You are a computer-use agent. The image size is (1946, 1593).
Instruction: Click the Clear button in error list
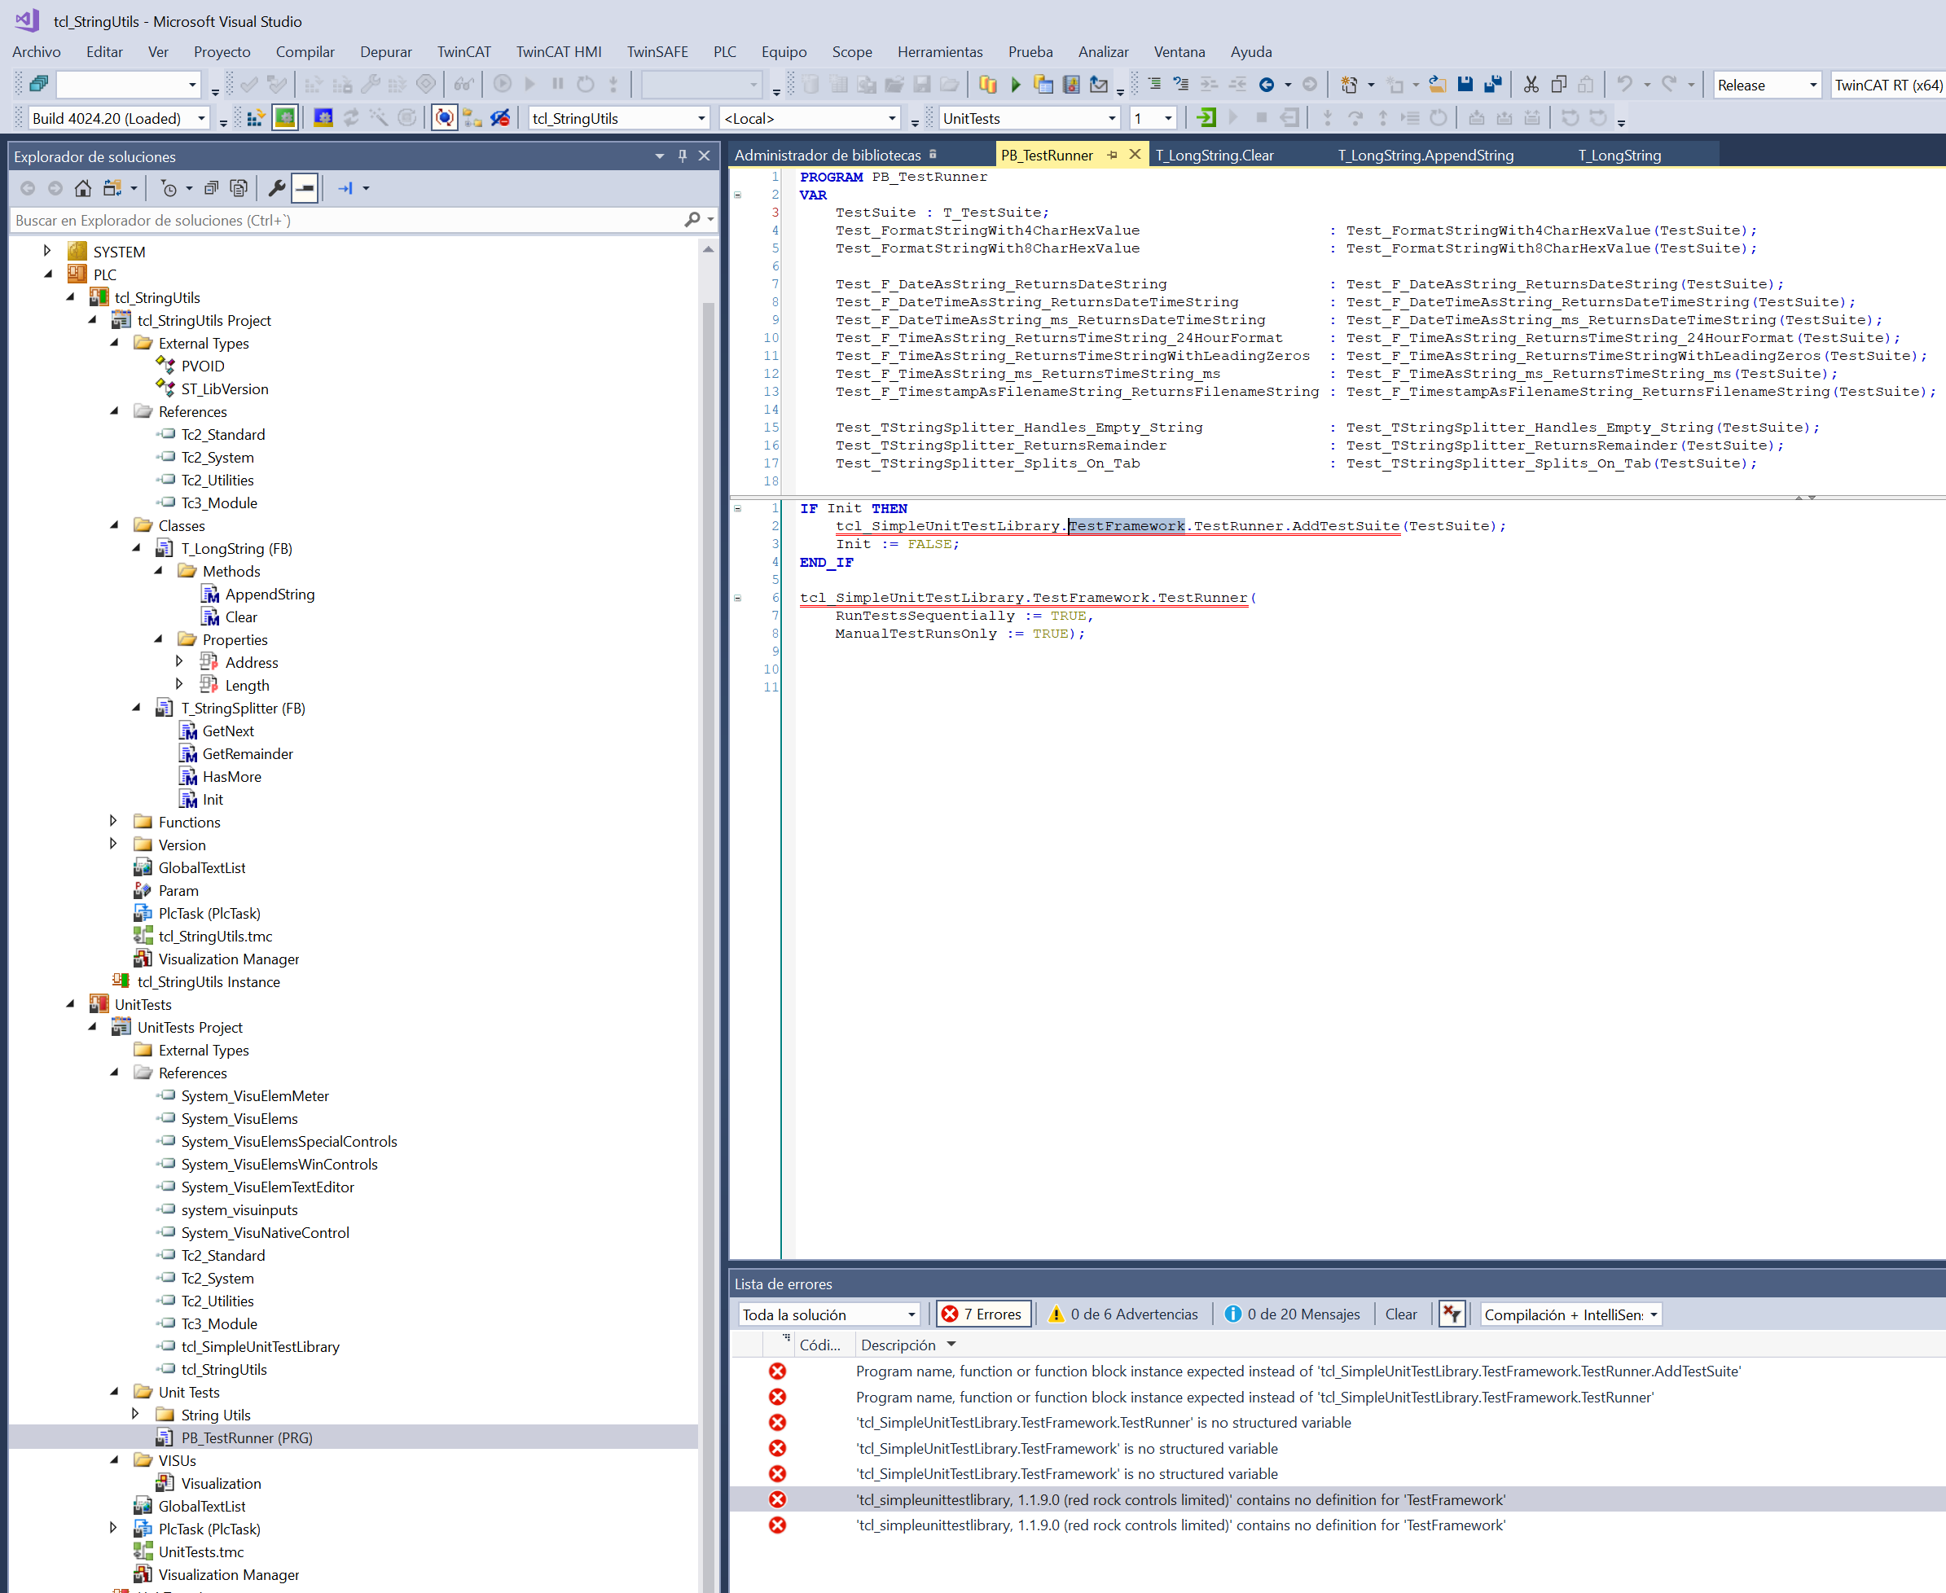click(1400, 1314)
